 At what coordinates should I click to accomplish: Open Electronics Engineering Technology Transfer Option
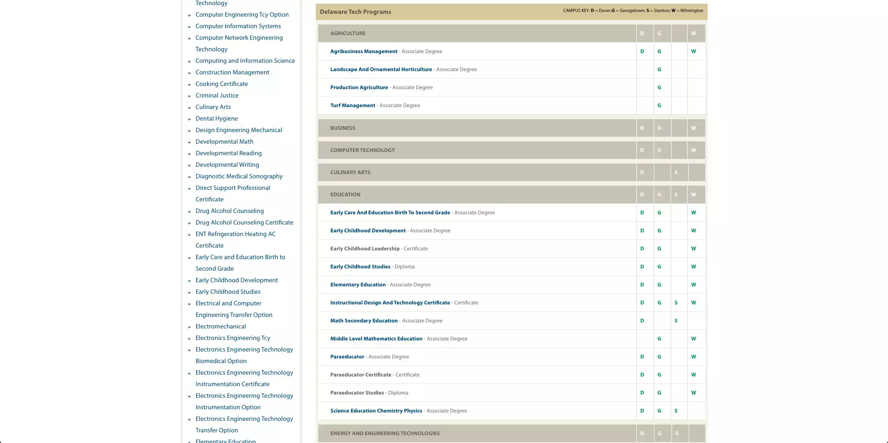(x=244, y=425)
